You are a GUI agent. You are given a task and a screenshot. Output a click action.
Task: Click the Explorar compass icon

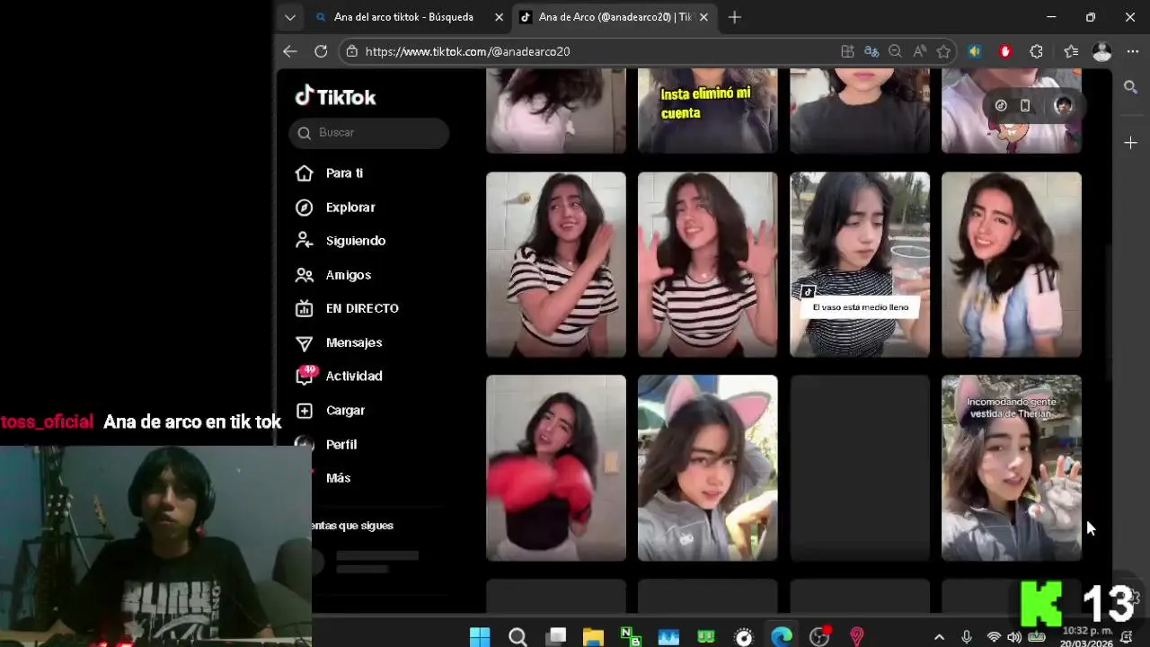pyautogui.click(x=305, y=208)
